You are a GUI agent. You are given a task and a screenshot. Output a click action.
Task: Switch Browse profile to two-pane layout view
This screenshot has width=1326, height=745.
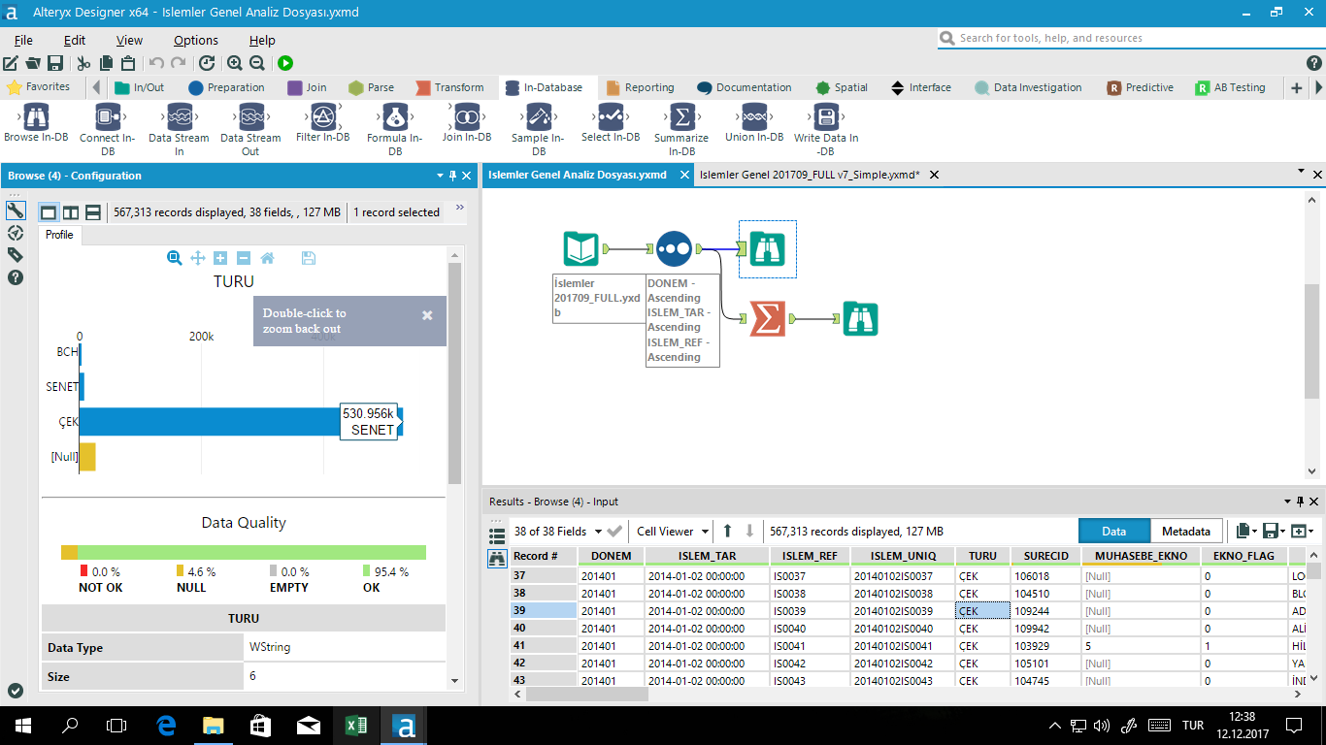70,211
